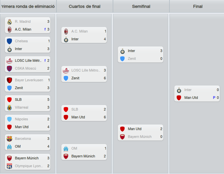Select the Final column header

[x=198, y=7]
